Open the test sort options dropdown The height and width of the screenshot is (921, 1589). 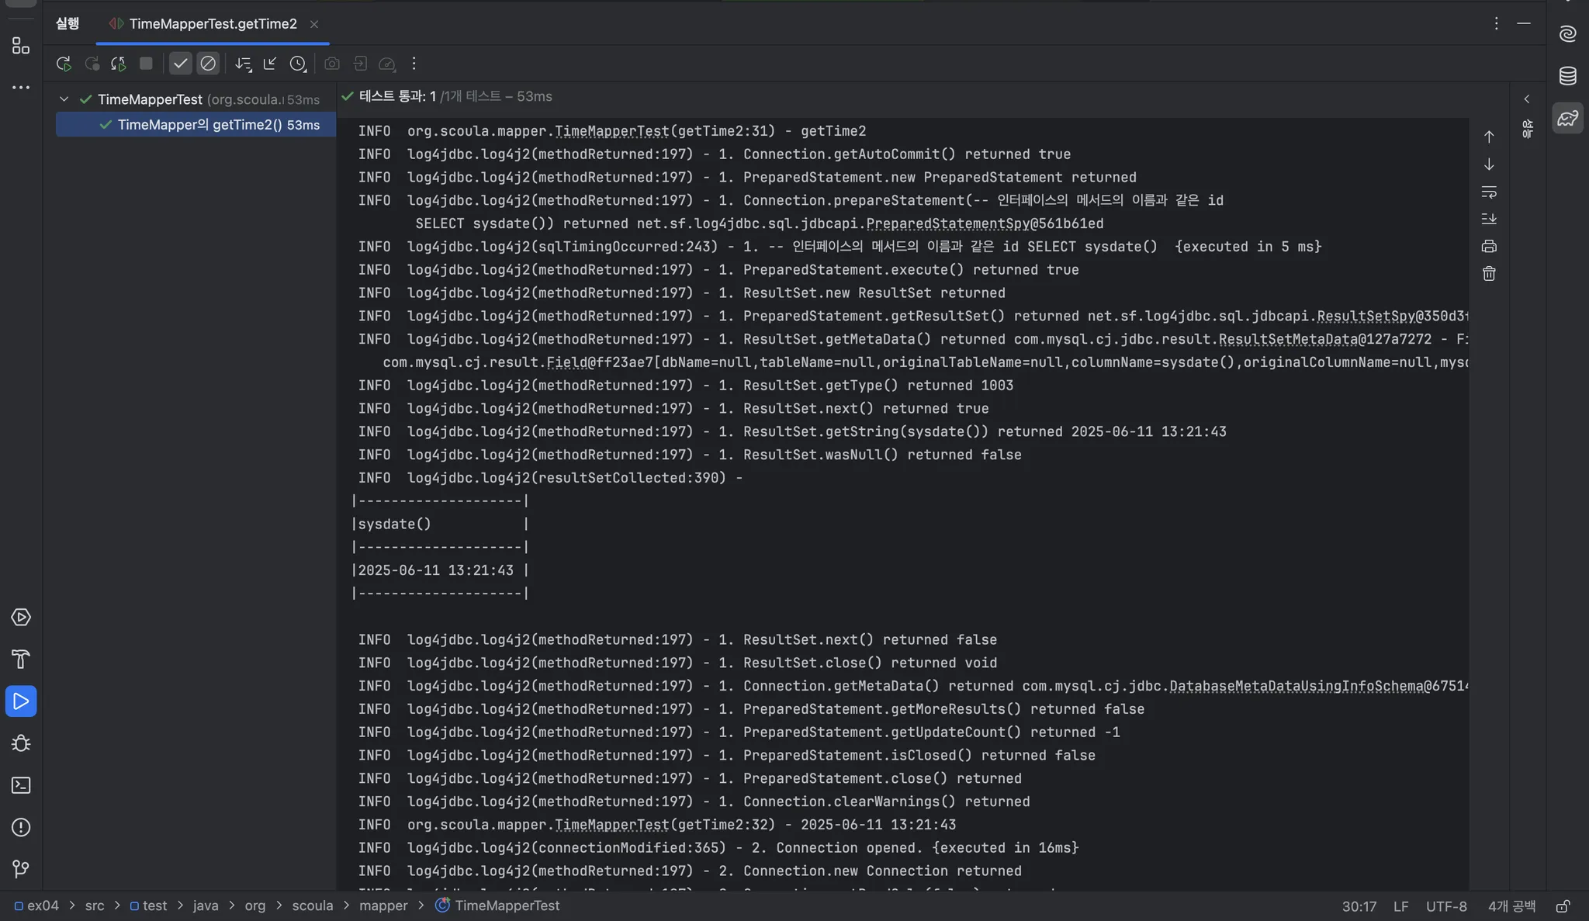[243, 64]
